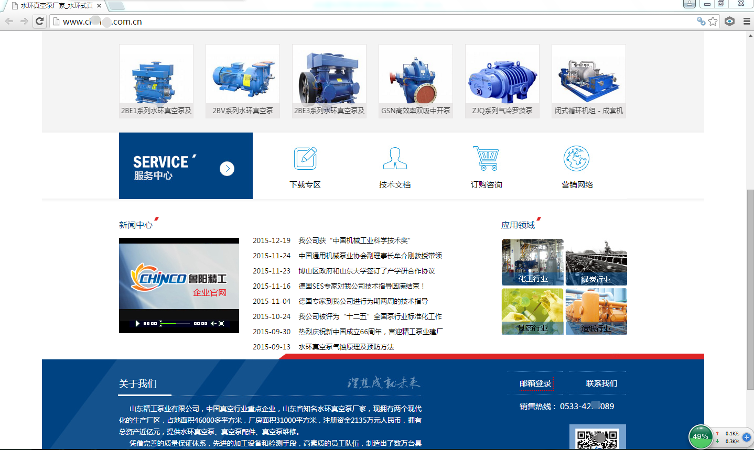Play the 鲁阳精工 video
The width and height of the screenshot is (754, 450).
pyautogui.click(x=137, y=324)
